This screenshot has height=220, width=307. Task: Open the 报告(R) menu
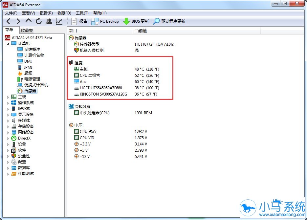[46, 13]
